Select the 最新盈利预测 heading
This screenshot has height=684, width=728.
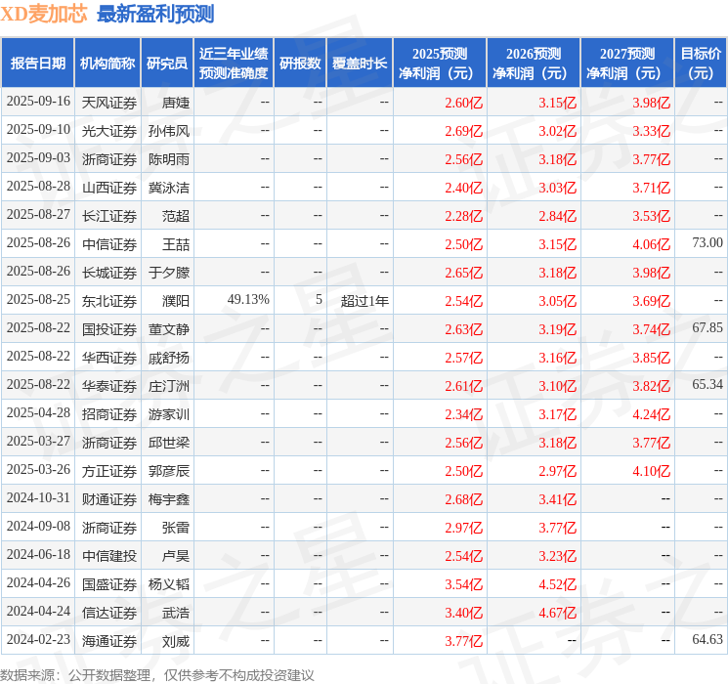point(155,15)
